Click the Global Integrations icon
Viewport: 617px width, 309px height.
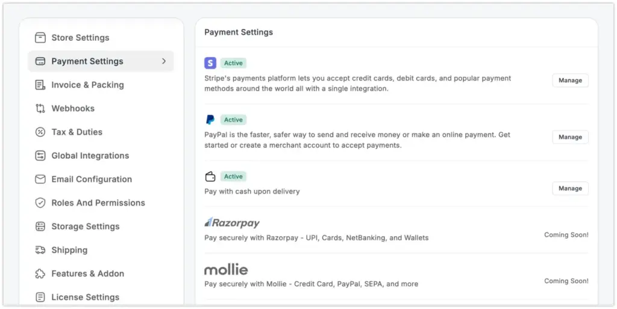tap(40, 156)
